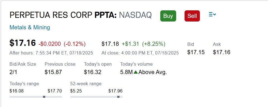Click the 52-week high $17.96
This screenshot has width=268, height=107.
115,91
